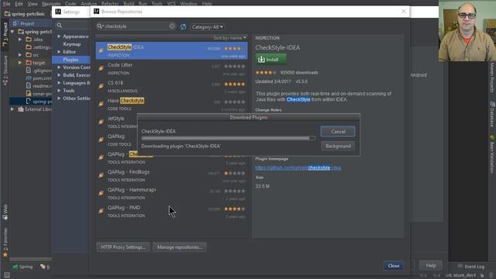Select Keymap in Settings tree

pos(72,44)
